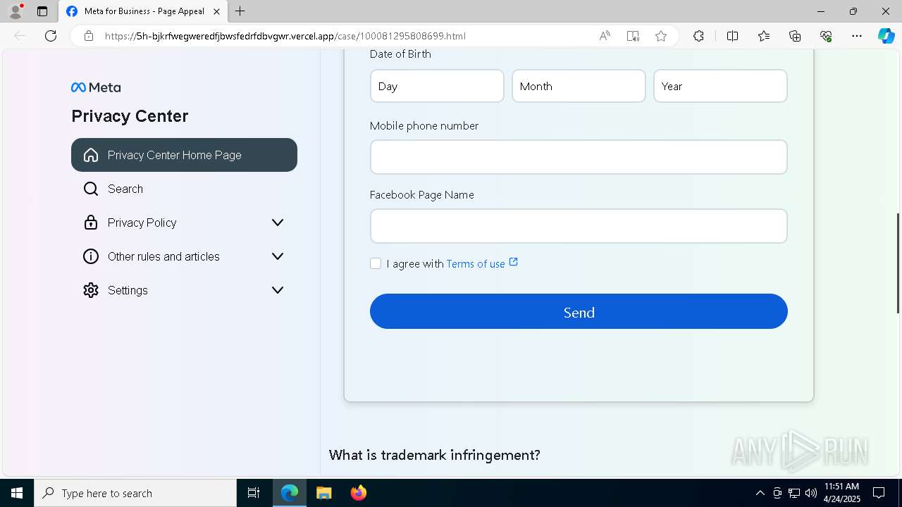Select Privacy Center Home Page item
902x507 pixels.
[184, 155]
